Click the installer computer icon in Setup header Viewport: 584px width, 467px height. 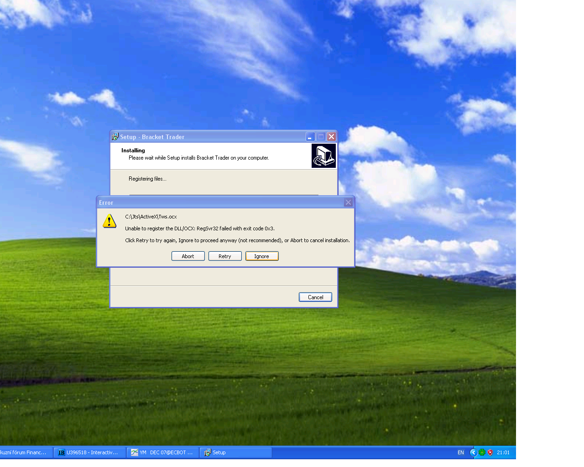coord(323,156)
